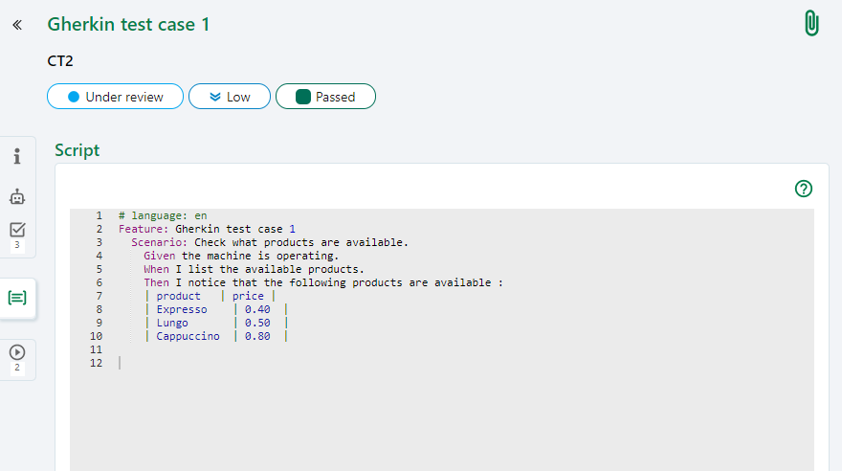This screenshot has width=842, height=471.
Task: Open the Information sidebar tab
Action: 17,156
